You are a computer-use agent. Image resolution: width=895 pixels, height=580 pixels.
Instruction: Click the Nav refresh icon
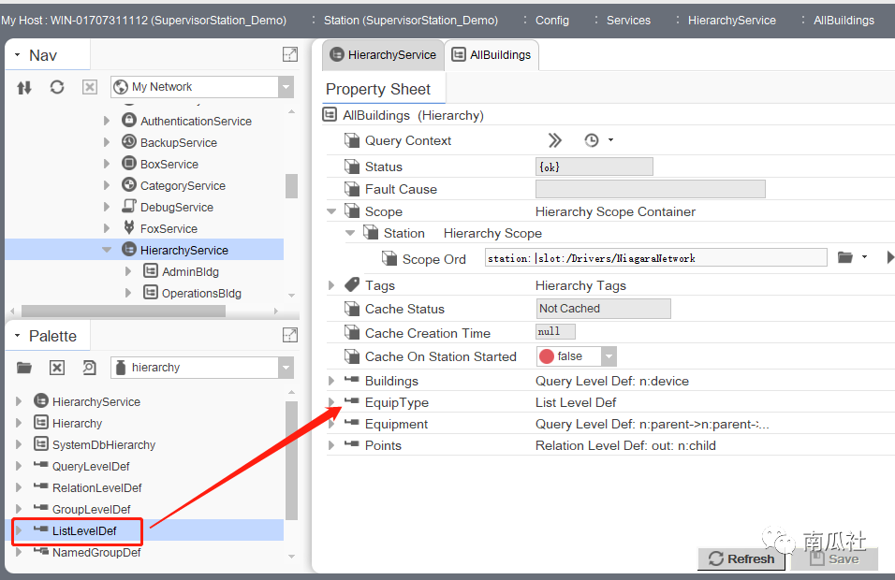(57, 87)
